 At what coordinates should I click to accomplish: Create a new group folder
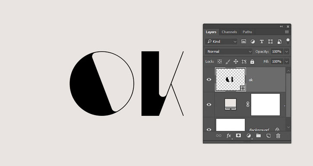pos(259,136)
